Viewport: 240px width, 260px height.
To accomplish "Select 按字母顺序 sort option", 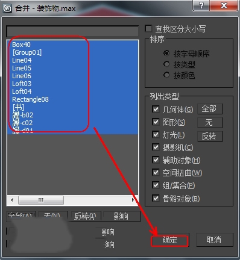I will click(166, 53).
